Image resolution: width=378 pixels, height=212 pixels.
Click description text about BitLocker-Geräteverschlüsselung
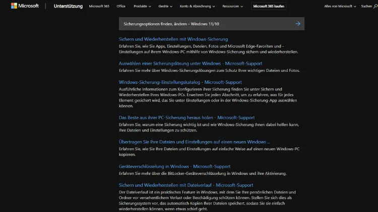[203, 173]
